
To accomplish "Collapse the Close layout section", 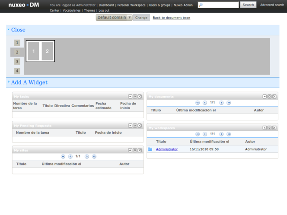I will click(18, 30).
